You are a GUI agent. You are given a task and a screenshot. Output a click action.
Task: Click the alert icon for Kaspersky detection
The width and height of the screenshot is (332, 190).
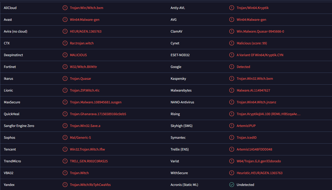pyautogui.click(x=232, y=78)
